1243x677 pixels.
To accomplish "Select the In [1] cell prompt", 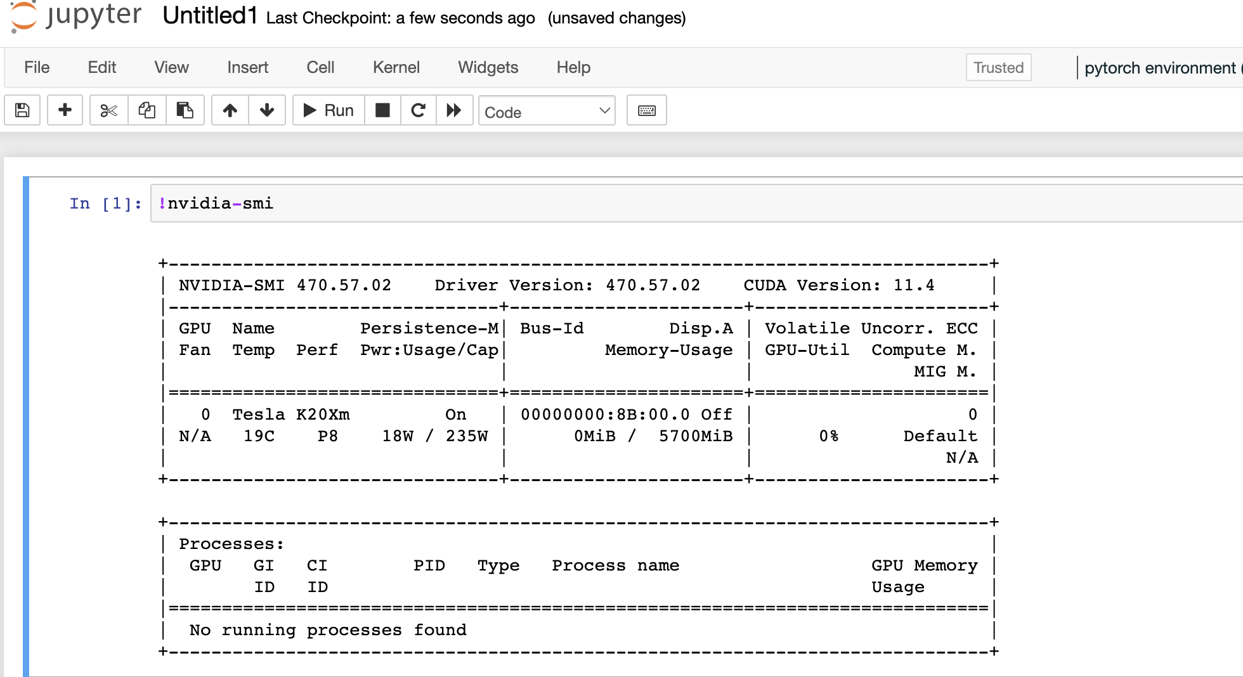I will click(106, 203).
